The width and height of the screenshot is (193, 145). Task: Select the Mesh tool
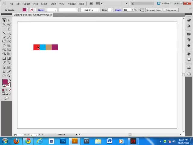[4, 58]
